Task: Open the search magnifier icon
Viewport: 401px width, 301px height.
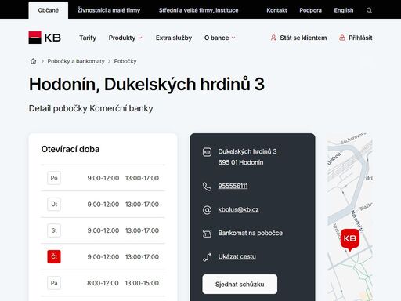Action: [369, 10]
